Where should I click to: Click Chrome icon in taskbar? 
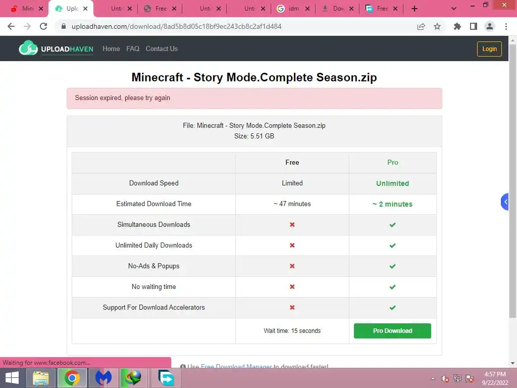click(72, 378)
